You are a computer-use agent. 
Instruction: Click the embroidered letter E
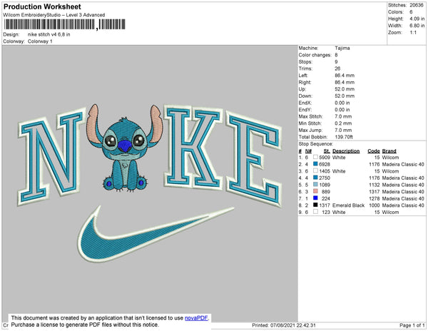pyautogui.click(x=254, y=158)
